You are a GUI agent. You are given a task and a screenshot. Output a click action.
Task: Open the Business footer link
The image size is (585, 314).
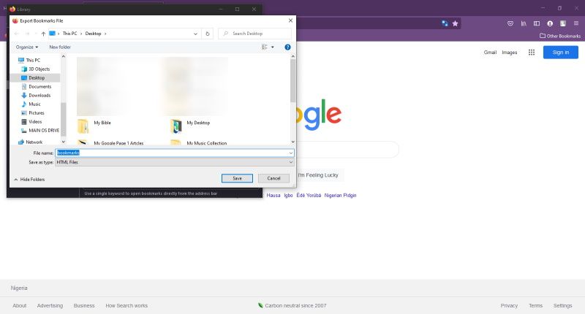click(84, 305)
